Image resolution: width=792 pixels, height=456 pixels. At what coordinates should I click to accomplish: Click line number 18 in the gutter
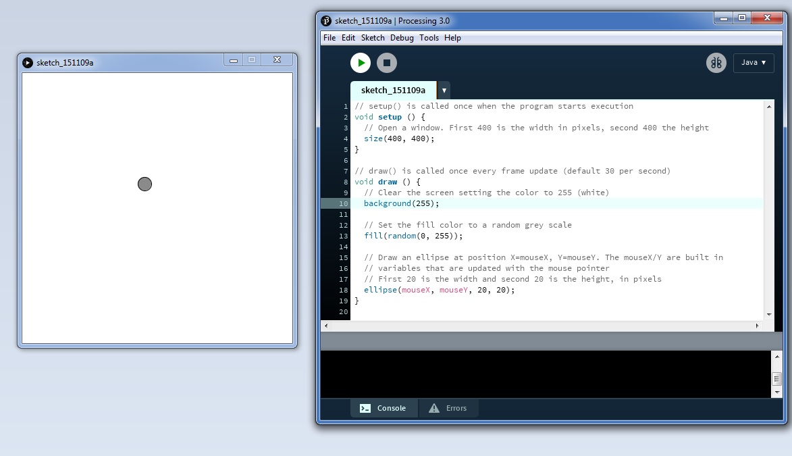pos(344,290)
